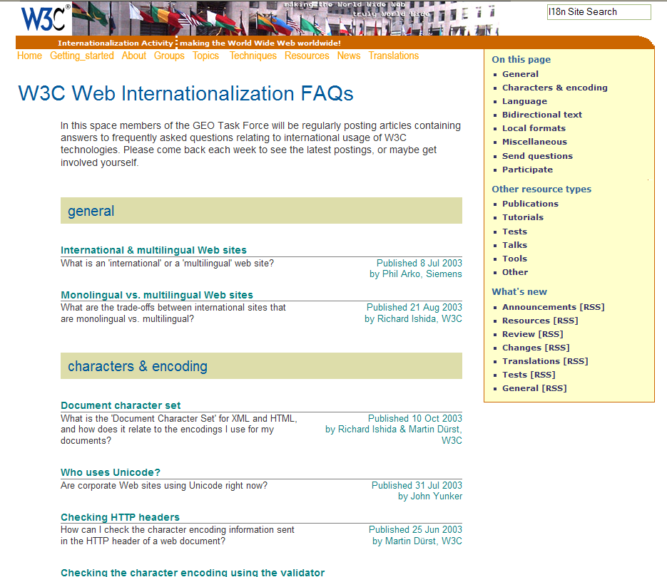
Task: Open the Announcements [RSS] feed link
Action: [554, 307]
